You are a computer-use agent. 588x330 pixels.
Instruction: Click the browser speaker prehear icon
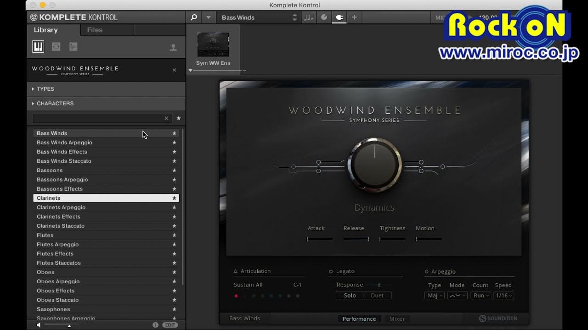click(39, 325)
